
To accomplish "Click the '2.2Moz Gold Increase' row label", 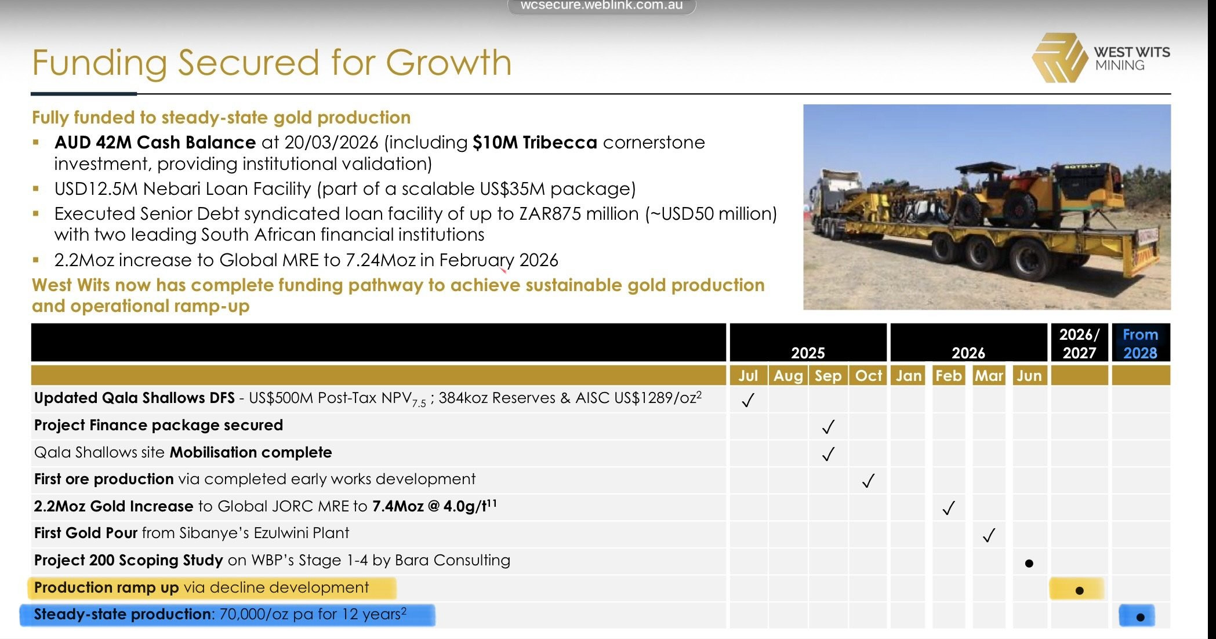I will coord(265,506).
